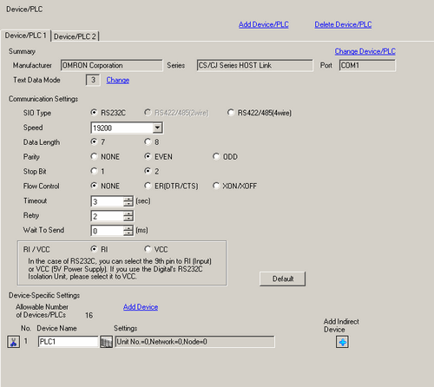Open device settings icon next to PLC1
The width and height of the screenshot is (434, 387).
106,342
